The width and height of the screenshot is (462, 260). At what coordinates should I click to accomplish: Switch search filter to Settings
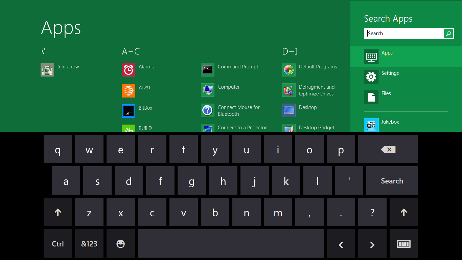390,73
